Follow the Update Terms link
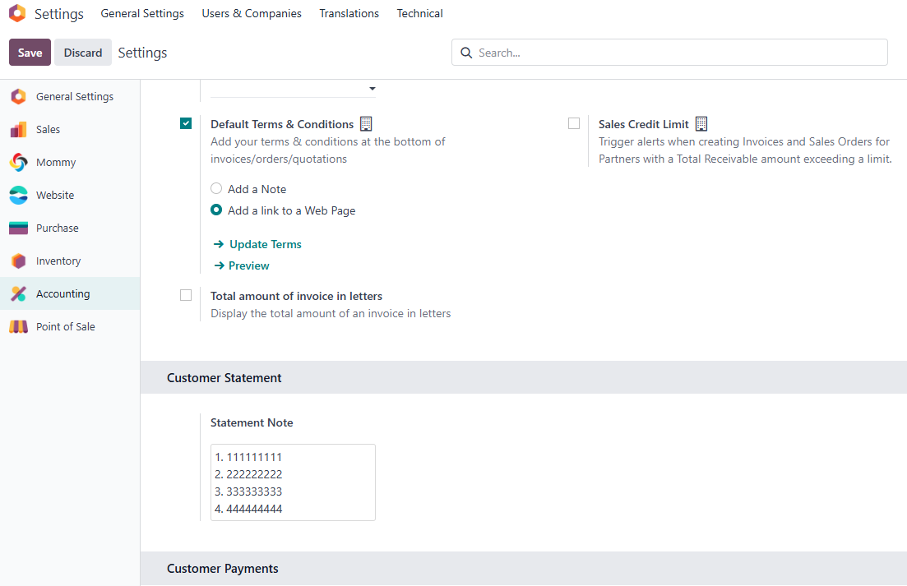 coord(266,244)
